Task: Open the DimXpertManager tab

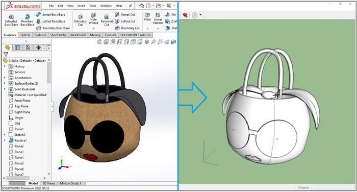Action: pyautogui.click(x=38, y=47)
